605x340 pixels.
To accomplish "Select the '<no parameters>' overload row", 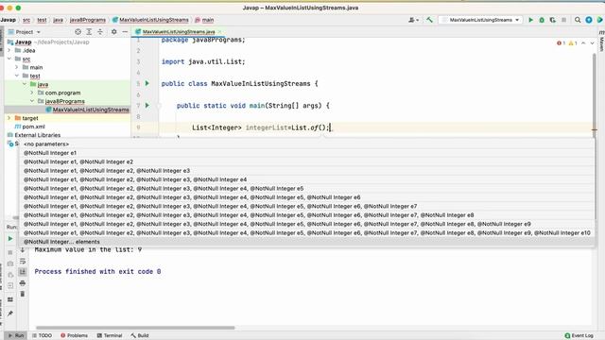I will [306, 144].
